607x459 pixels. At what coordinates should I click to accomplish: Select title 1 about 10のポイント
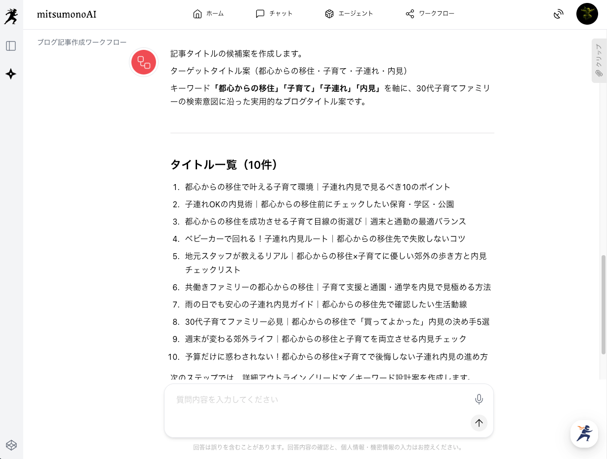tap(318, 187)
